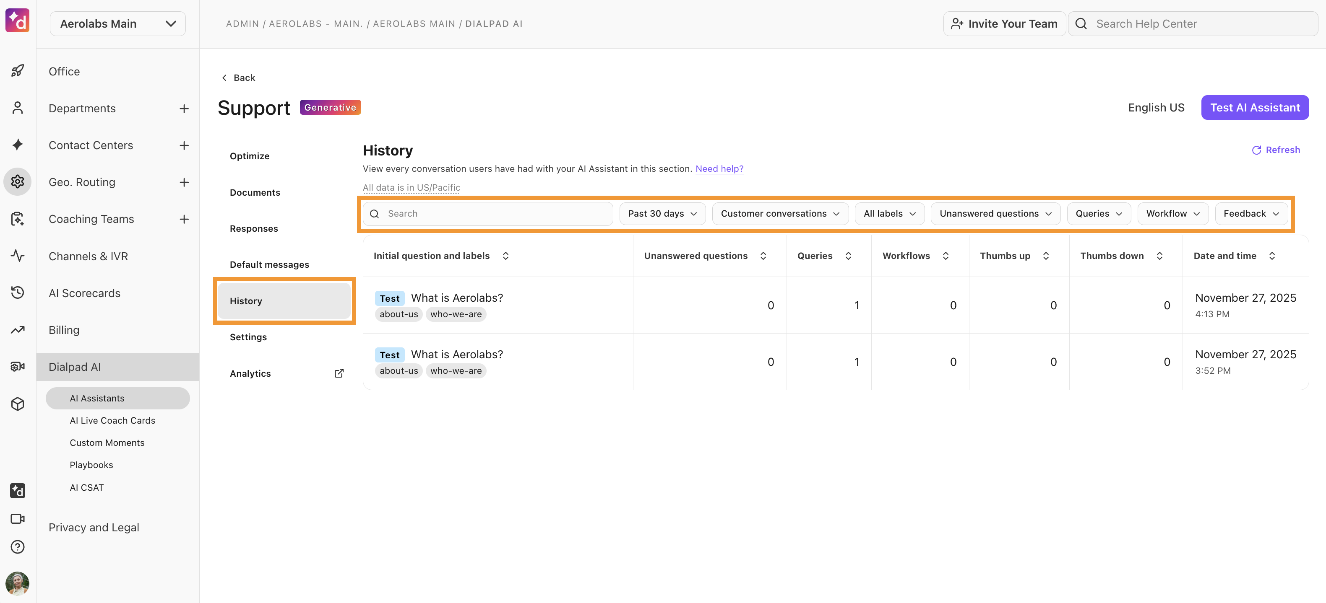The image size is (1326, 603).
Task: Open the cube box icon in the sidebar
Action: [18, 404]
